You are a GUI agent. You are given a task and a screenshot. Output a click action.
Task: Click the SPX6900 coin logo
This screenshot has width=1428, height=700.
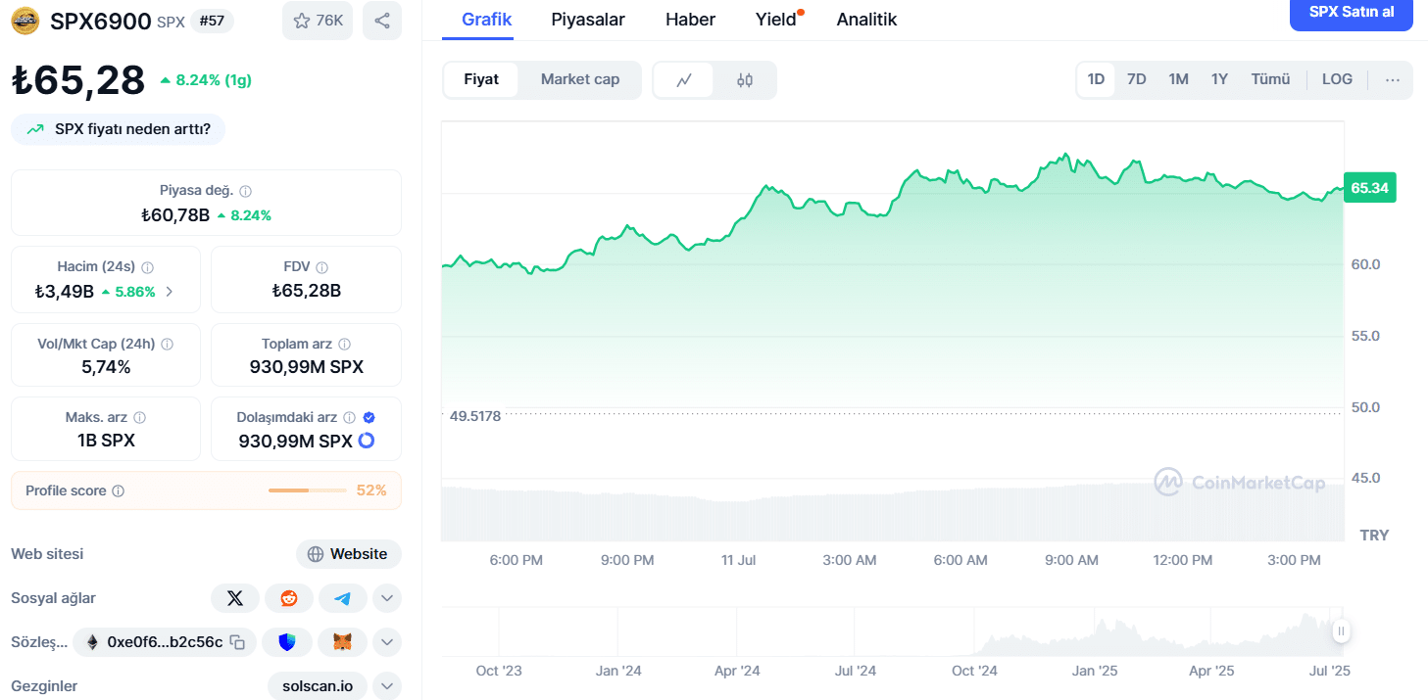25,22
